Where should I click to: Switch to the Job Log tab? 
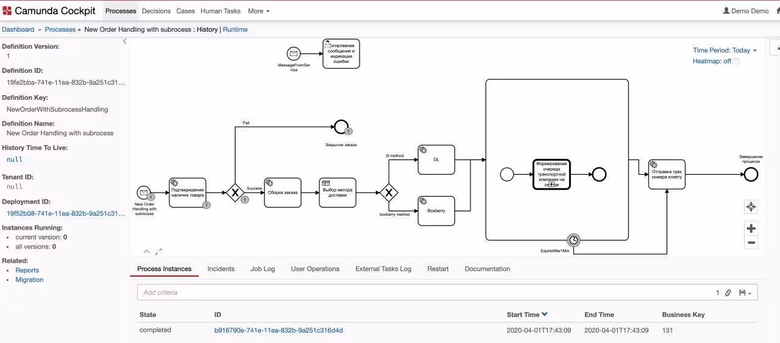point(263,269)
